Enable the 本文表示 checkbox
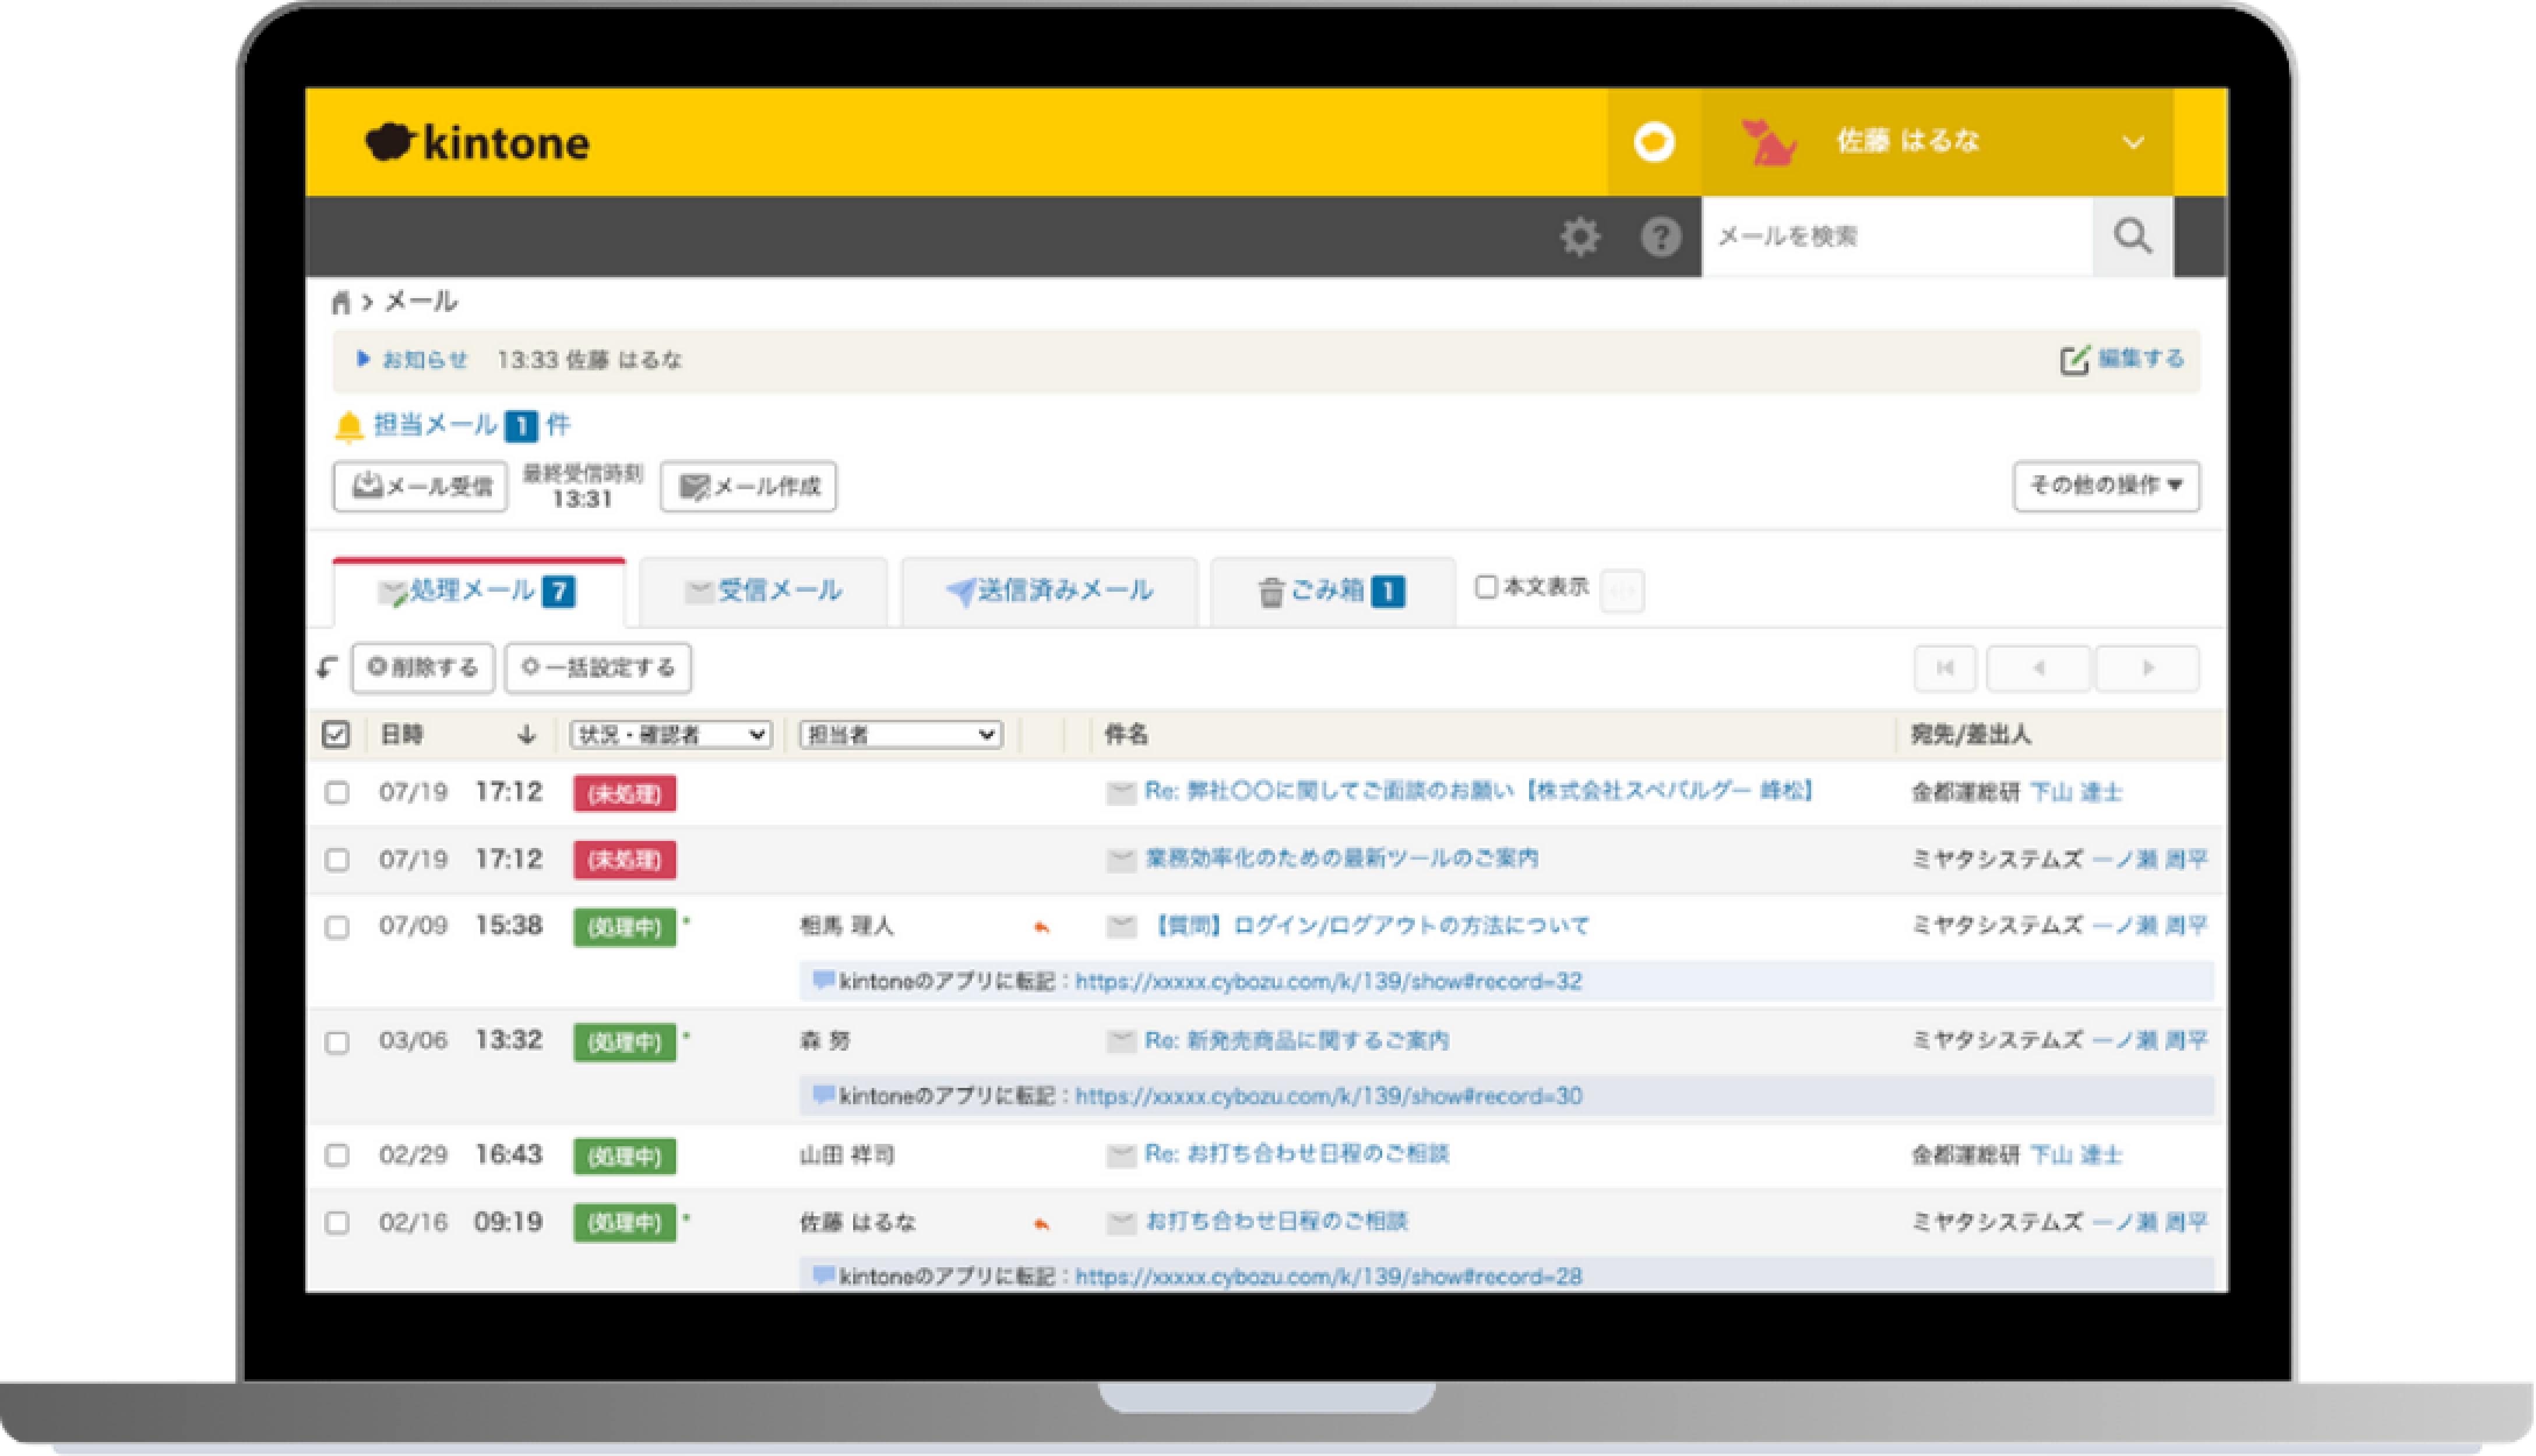2536x1456 pixels. click(x=1487, y=587)
